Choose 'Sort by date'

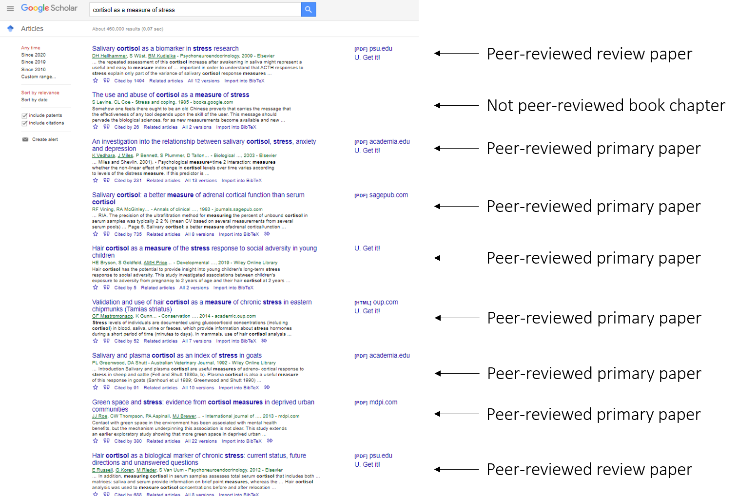(34, 100)
